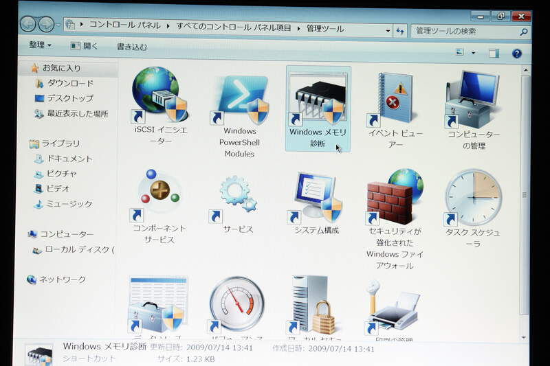Click the scrollbar up arrow
Viewport: 550px width, 366px height.
525,69
